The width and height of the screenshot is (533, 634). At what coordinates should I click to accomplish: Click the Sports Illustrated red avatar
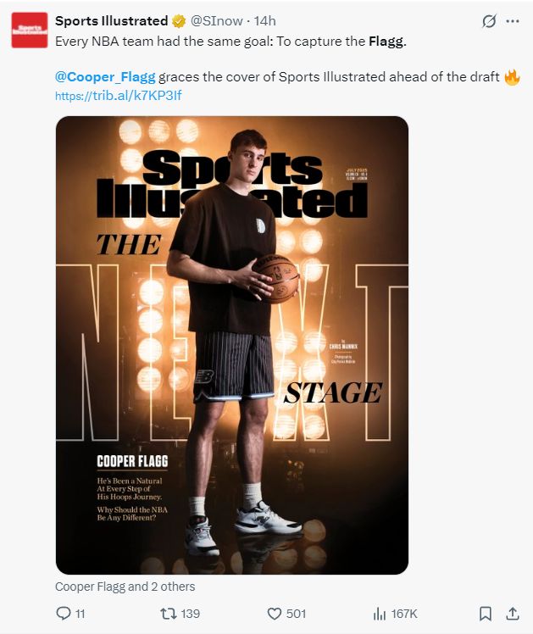(30, 31)
